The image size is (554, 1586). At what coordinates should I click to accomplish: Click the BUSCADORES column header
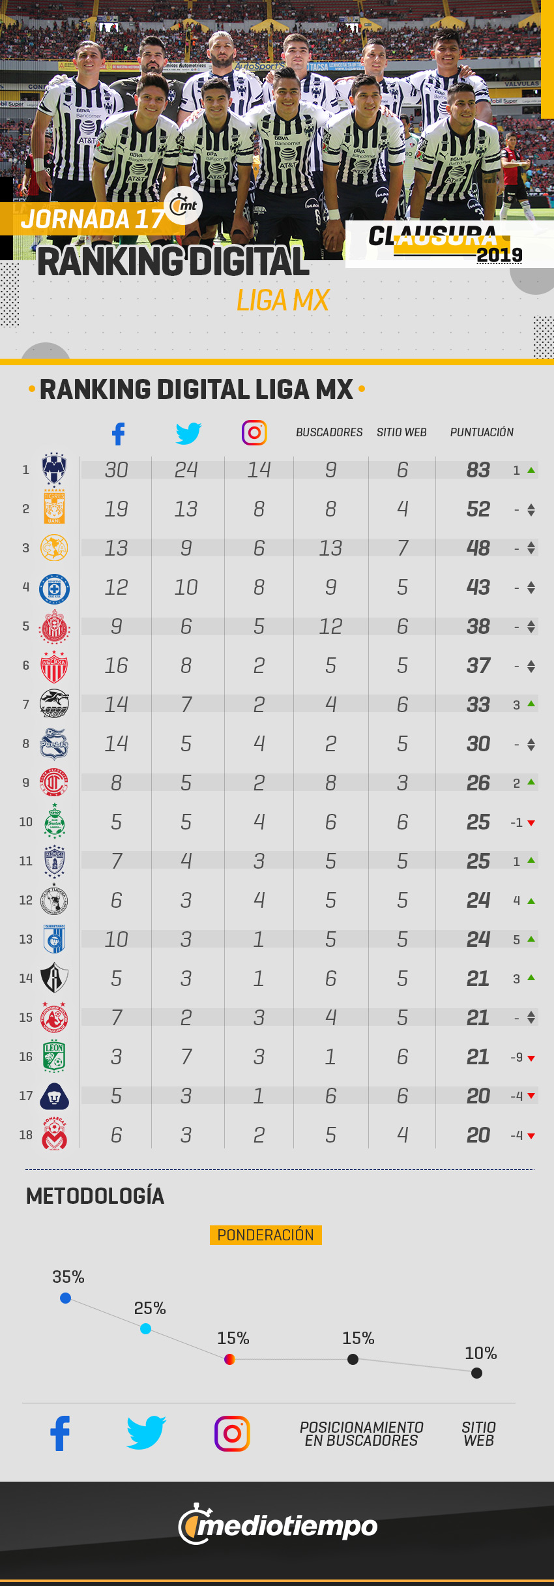click(x=329, y=432)
